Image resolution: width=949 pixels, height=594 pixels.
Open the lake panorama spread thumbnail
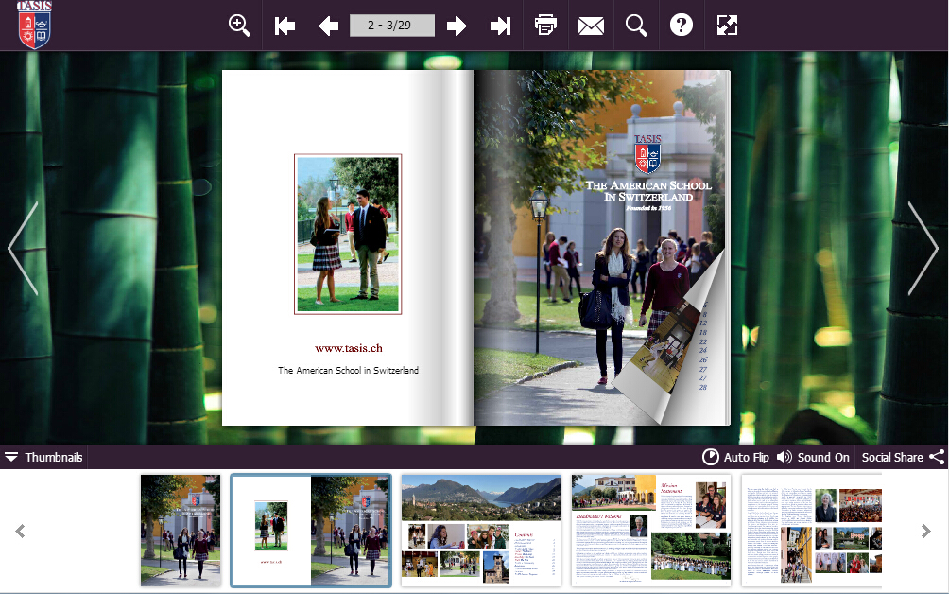(481, 531)
